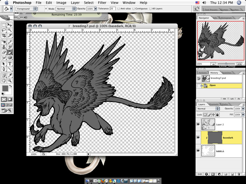Click the foreground color swatch

tap(5, 89)
